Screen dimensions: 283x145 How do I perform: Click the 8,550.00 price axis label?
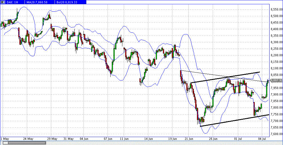click(277, 9)
